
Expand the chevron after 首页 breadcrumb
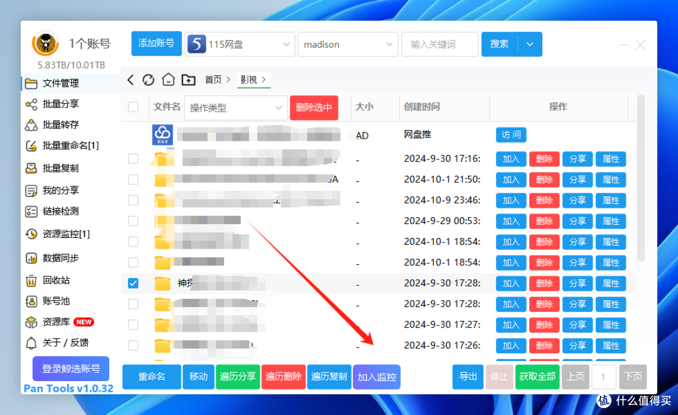click(x=229, y=80)
